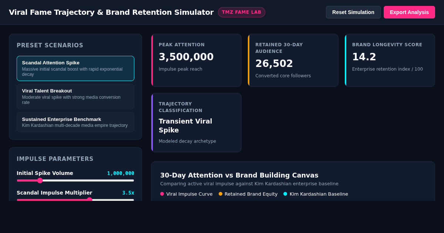Click the retained audience value 26,502
This screenshot has width=444, height=233.
(274, 64)
